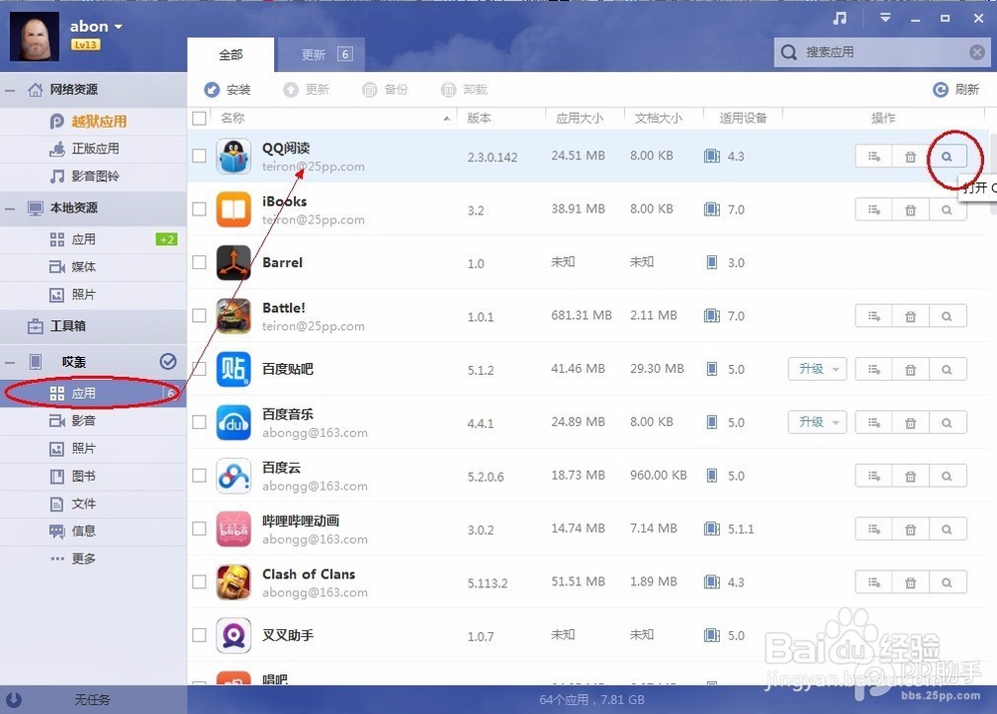
Task: Click the 百度贴吧 app icon
Action: [233, 369]
